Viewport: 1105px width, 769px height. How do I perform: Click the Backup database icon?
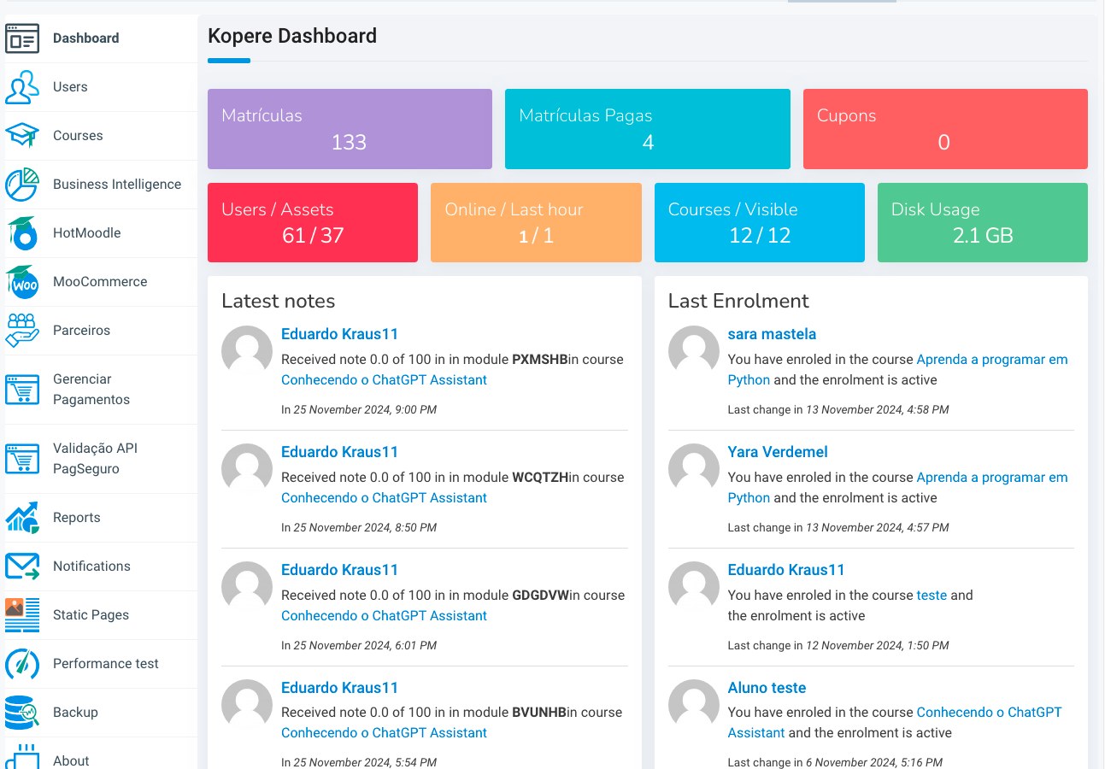point(22,713)
